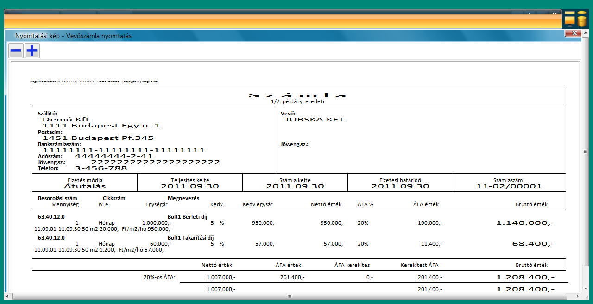Click unit price 60.000,-
The height and width of the screenshot is (304, 593).
point(160,244)
